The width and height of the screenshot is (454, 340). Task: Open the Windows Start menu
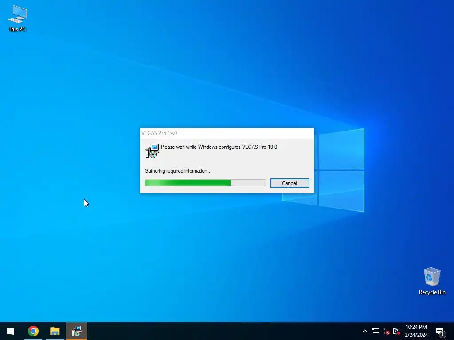pyautogui.click(x=11, y=331)
